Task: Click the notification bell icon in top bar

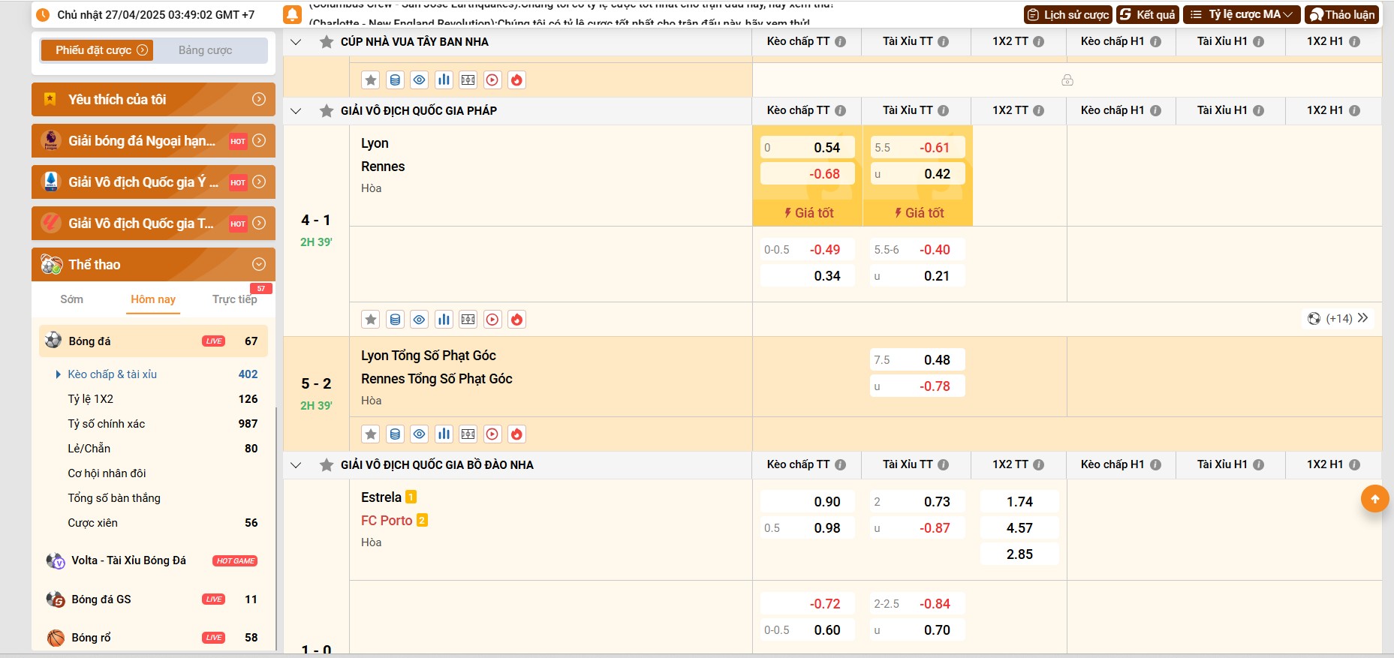Action: pyautogui.click(x=292, y=14)
